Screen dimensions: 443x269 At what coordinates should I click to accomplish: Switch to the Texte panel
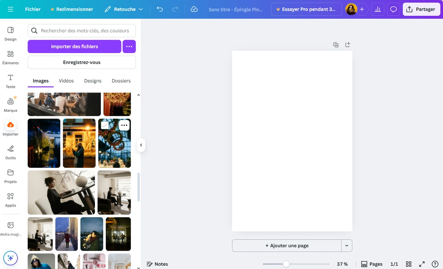point(10,81)
